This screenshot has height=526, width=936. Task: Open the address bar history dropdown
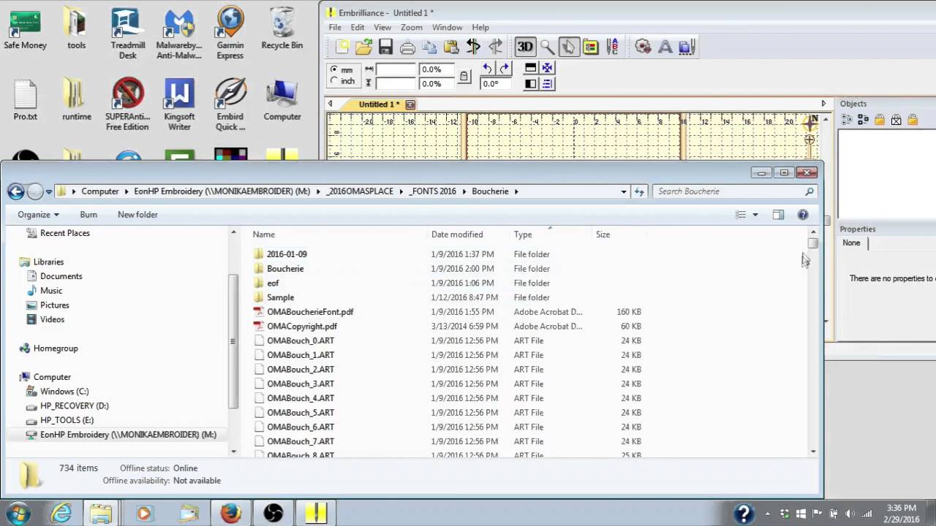pyautogui.click(x=623, y=191)
